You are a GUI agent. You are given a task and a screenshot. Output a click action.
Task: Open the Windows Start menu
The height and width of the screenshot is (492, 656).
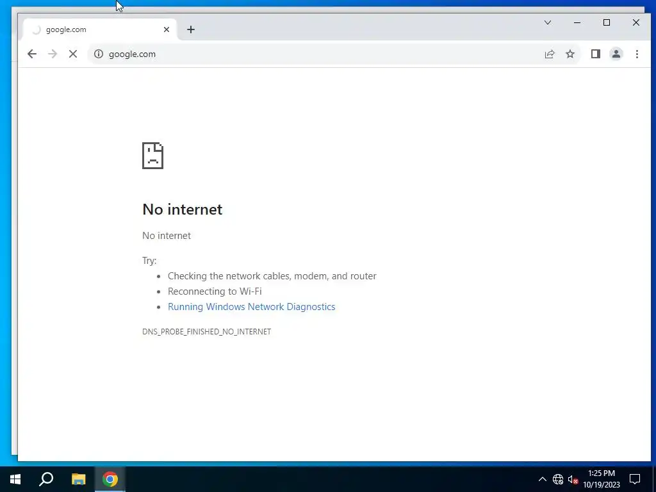point(15,479)
